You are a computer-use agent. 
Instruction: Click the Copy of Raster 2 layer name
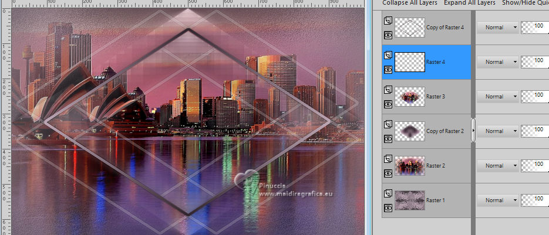[x=445, y=131]
